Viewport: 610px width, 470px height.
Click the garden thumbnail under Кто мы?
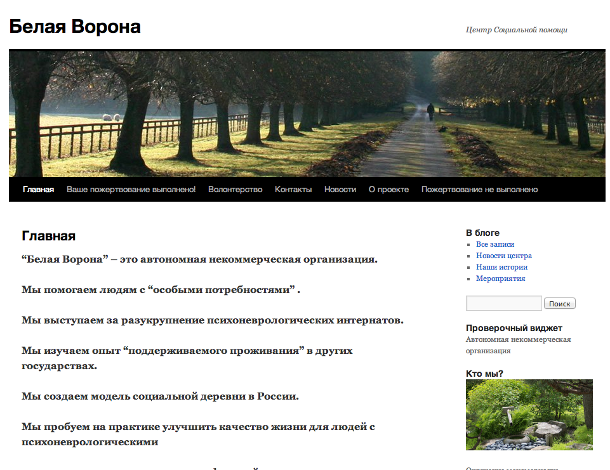point(529,415)
